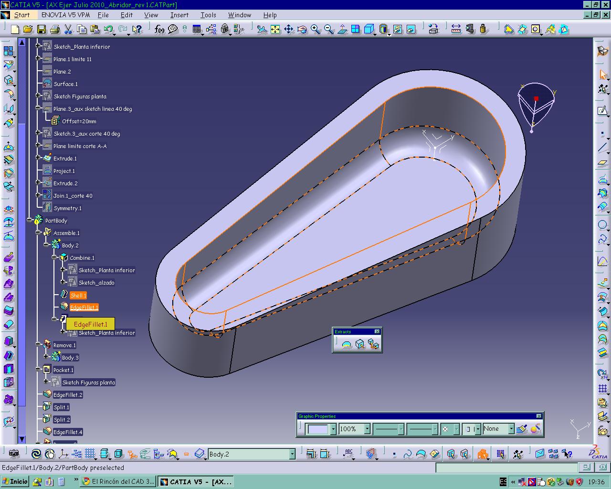Image resolution: width=611 pixels, height=489 pixels.
Task: Click the first Extracts toolbar icon
Action: coord(347,344)
